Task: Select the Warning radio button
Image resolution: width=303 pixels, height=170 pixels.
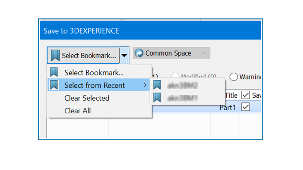Action: point(233,77)
